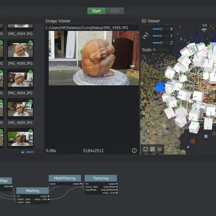The height and width of the screenshot is (216, 216).
Task: Select solid render mode icon
Action: [x=145, y=149]
